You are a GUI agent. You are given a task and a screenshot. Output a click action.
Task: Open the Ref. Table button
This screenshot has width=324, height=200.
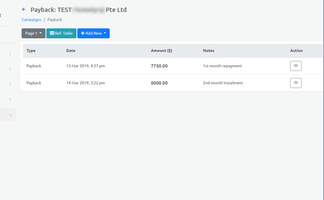click(x=61, y=33)
